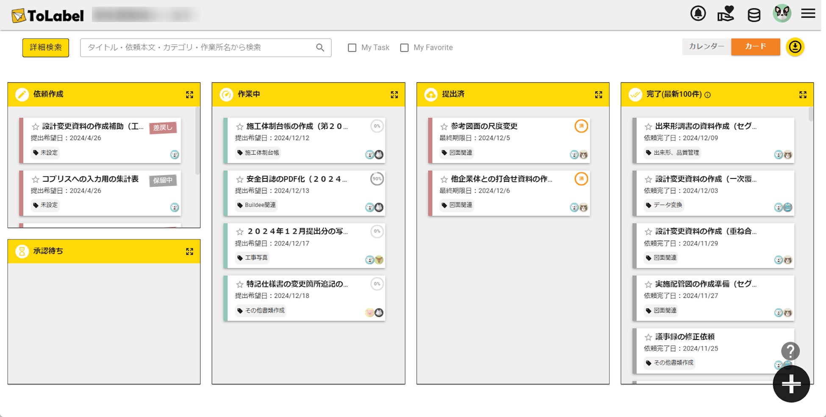Screen dimensions: 826x417
Task: Click the 依頼作成 column scrollbar
Action: click(197, 141)
